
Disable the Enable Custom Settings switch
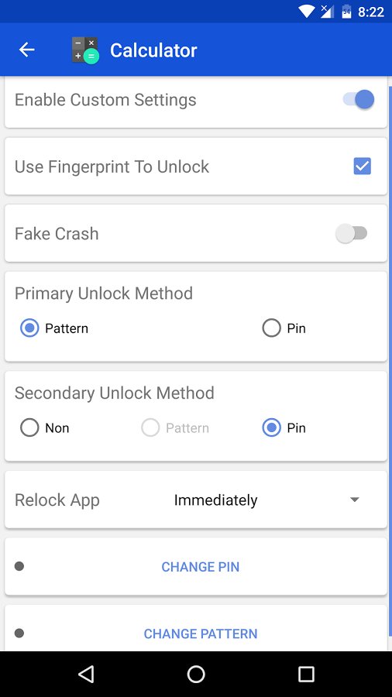pos(359,100)
